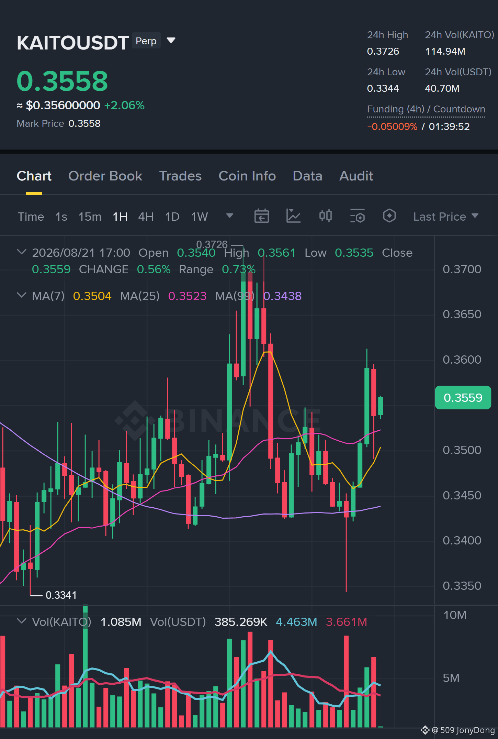Tap the volume MA value 4.463M
The height and width of the screenshot is (739, 498).
coord(296,622)
